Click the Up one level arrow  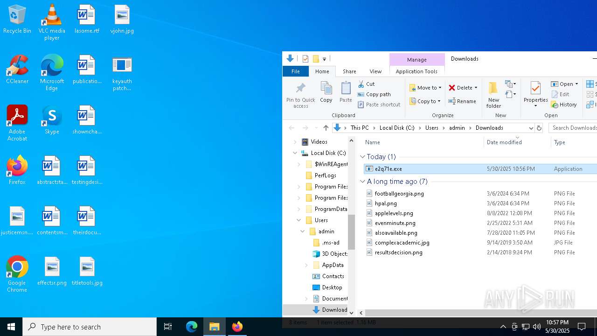(x=326, y=128)
